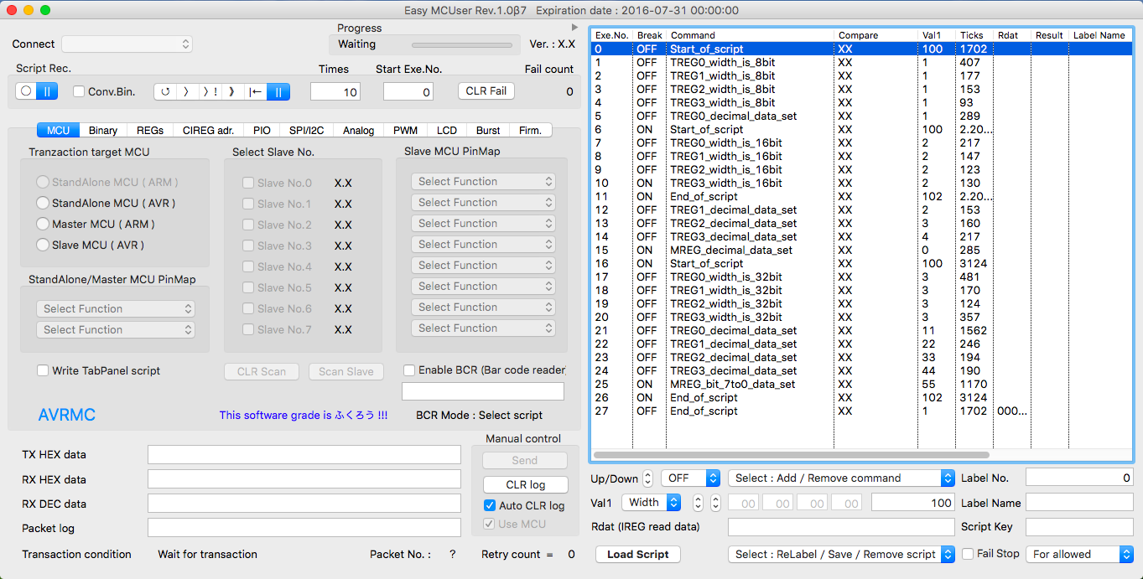The image size is (1143, 579).
Task: Open the PIO tab
Action: pyautogui.click(x=262, y=130)
